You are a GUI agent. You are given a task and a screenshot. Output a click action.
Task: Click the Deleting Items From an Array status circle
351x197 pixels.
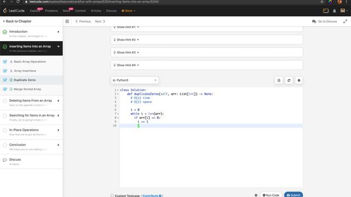coord(5,101)
